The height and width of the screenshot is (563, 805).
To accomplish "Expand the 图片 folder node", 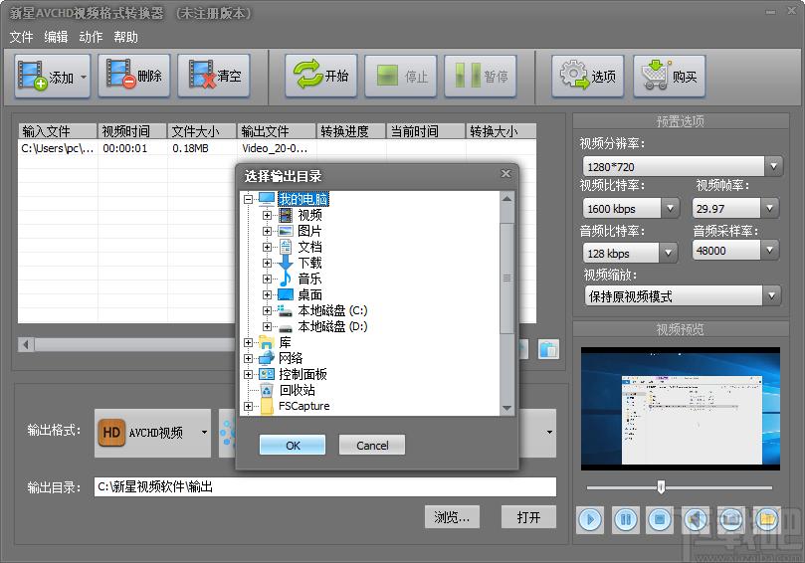I will tap(267, 231).
